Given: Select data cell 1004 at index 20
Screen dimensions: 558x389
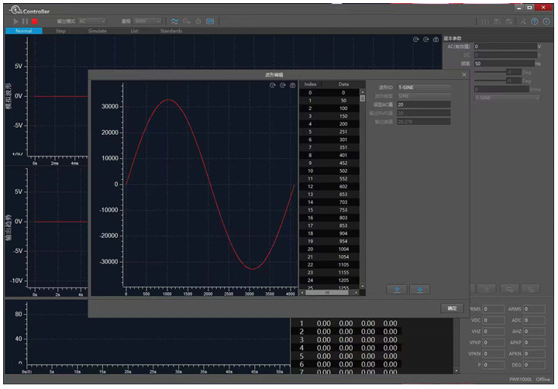Looking at the screenshot, I should [343, 250].
